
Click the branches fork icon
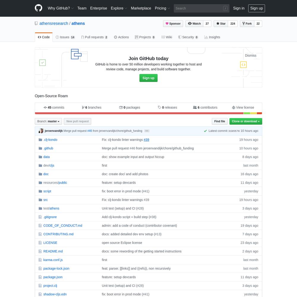tap(83, 108)
